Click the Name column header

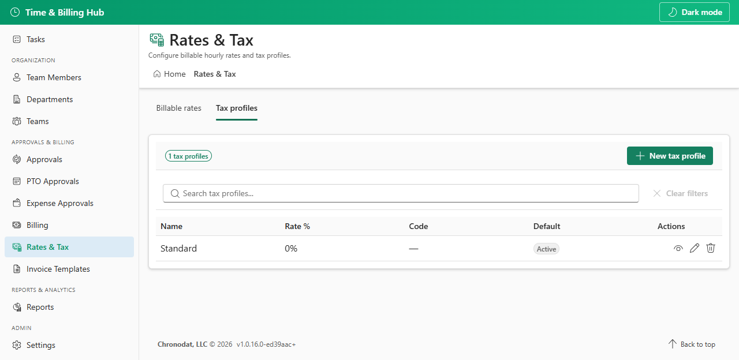tap(171, 226)
